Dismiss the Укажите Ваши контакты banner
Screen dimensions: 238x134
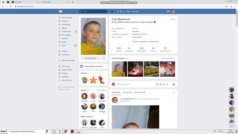[x=105, y=66]
